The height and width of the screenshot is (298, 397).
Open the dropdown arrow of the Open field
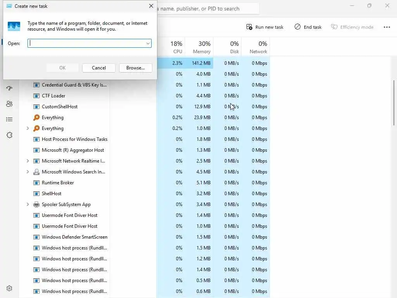coord(148,43)
